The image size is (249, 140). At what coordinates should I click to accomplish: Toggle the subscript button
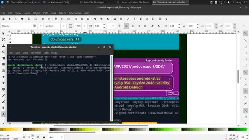pyautogui.click(x=158, y=26)
